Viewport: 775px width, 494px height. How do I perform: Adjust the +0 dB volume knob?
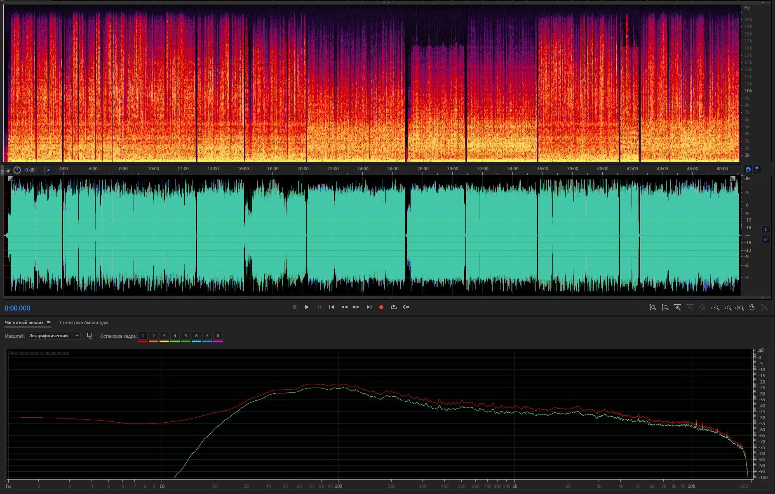tap(17, 170)
